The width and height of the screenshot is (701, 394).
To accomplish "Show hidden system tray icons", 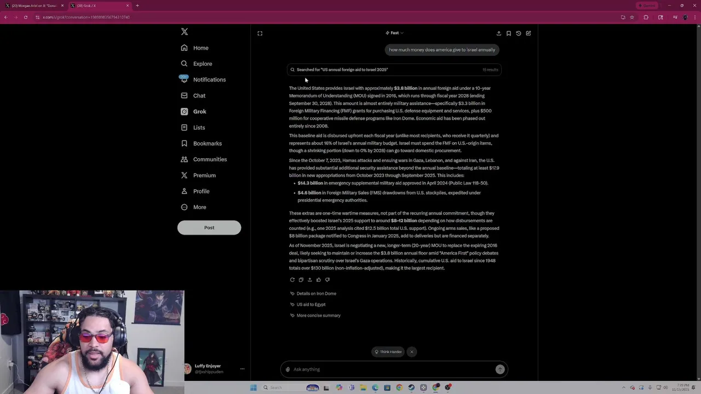I will [623, 387].
